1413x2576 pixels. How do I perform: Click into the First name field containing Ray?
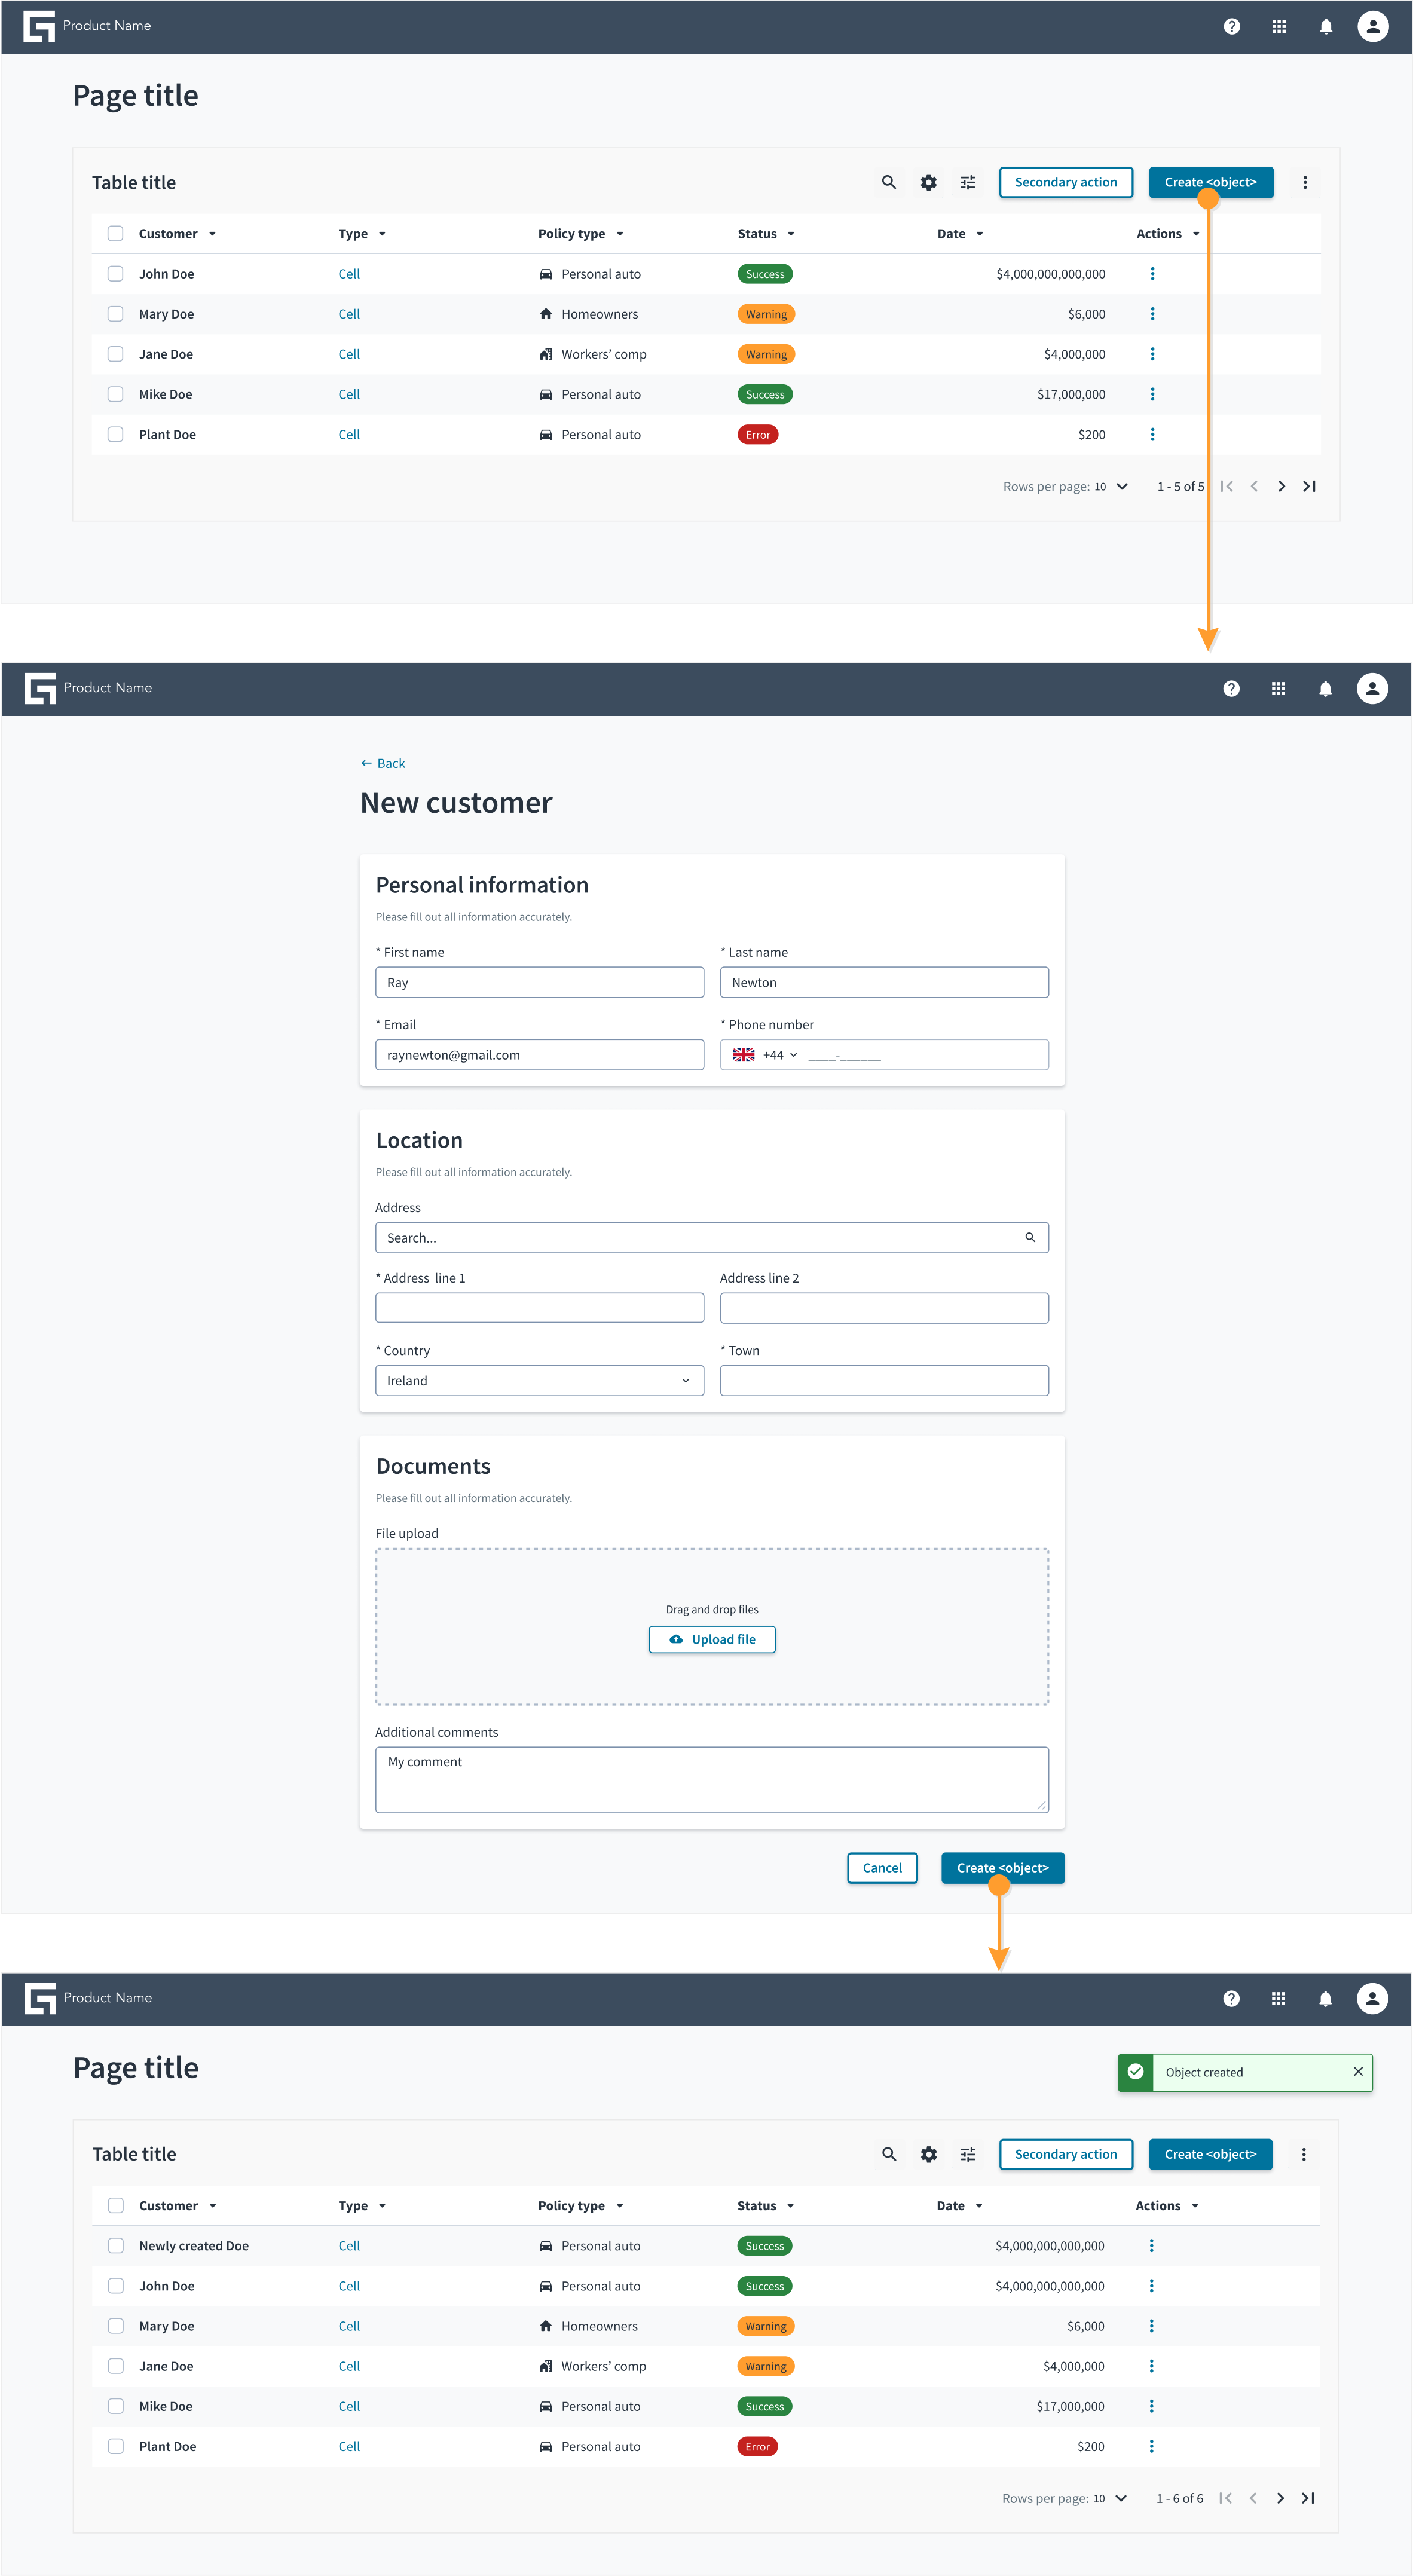pyautogui.click(x=539, y=982)
